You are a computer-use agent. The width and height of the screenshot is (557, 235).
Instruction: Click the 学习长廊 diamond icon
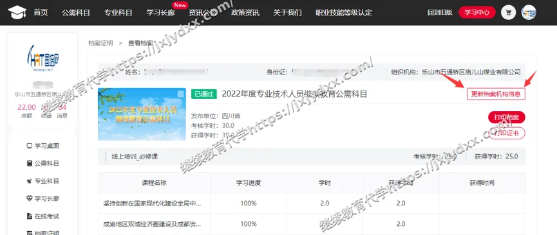pos(29,198)
